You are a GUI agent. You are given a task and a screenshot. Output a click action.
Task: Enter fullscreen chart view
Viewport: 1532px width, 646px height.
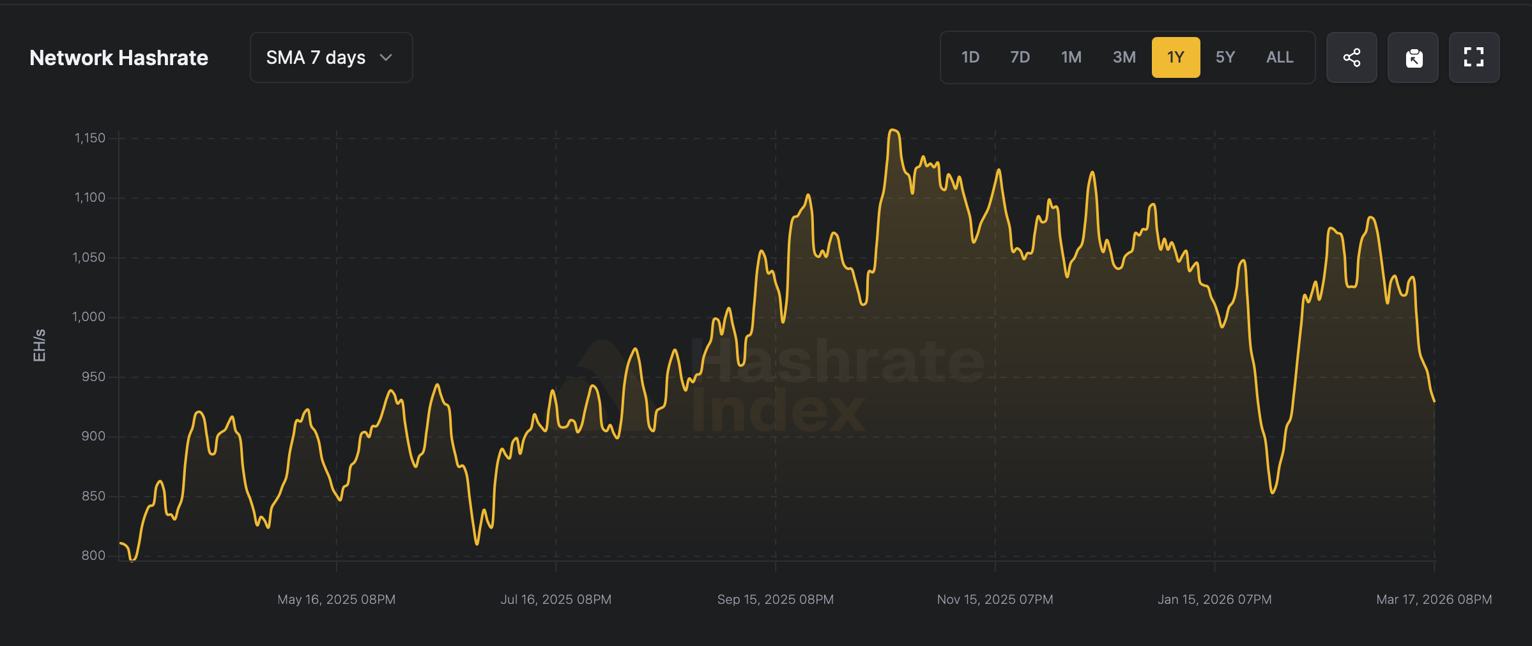click(1474, 57)
